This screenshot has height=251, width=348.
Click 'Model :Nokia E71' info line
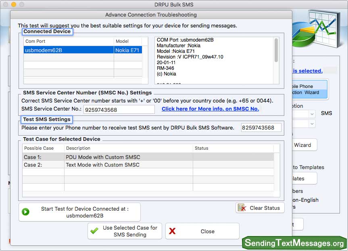point(175,51)
